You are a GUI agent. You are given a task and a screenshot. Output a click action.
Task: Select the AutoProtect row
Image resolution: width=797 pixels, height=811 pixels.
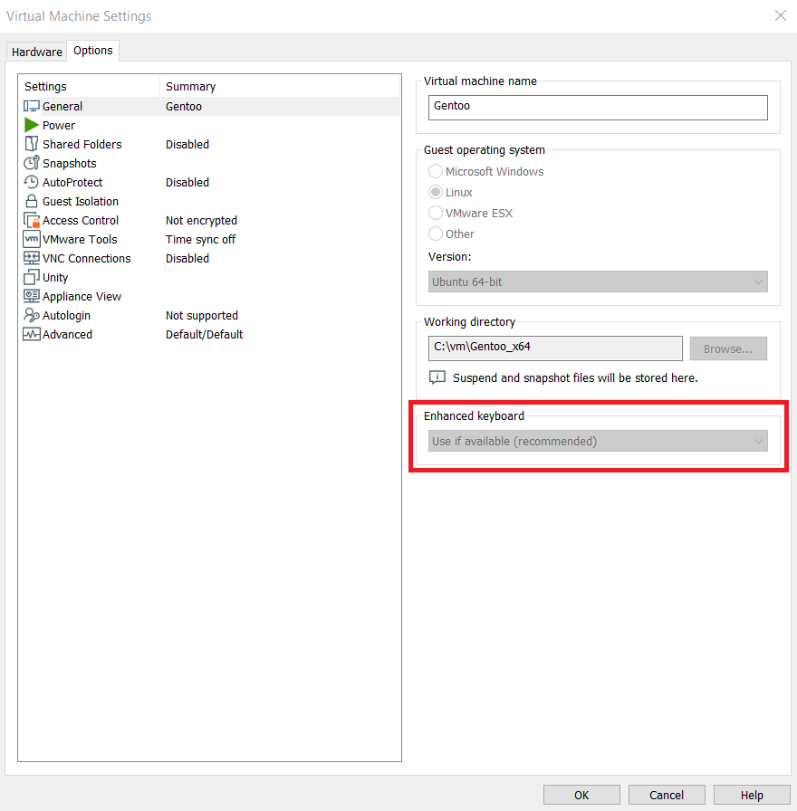pyautogui.click(x=209, y=182)
